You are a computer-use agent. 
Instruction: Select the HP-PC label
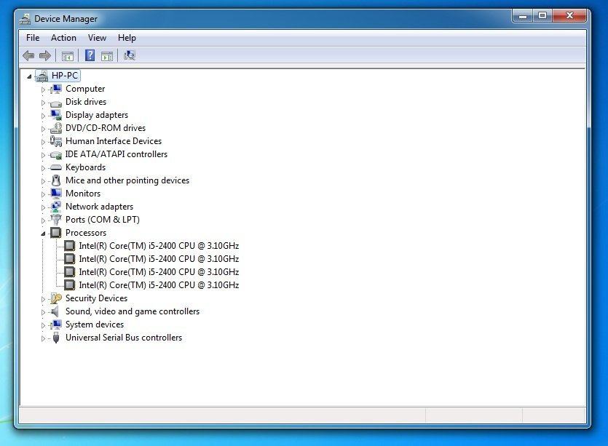65,76
